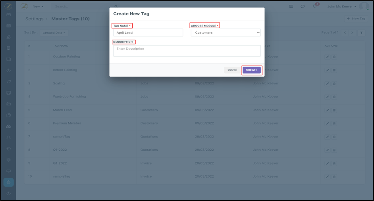Viewport: 374px width, 201px height.
Task: Delete the March Lead tag with trash icon
Action: tap(334, 110)
